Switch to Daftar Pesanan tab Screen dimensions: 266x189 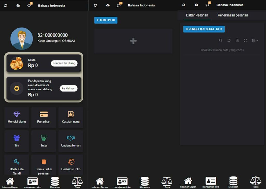(197, 15)
